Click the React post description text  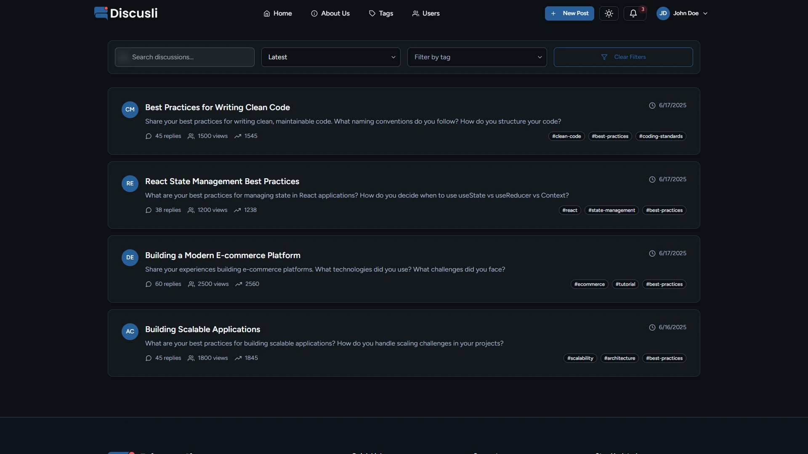click(x=357, y=195)
